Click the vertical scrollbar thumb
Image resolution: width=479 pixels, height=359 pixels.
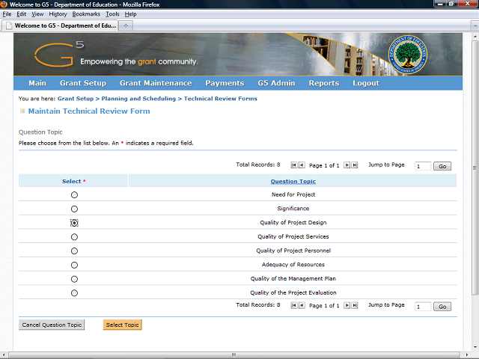coord(475,168)
